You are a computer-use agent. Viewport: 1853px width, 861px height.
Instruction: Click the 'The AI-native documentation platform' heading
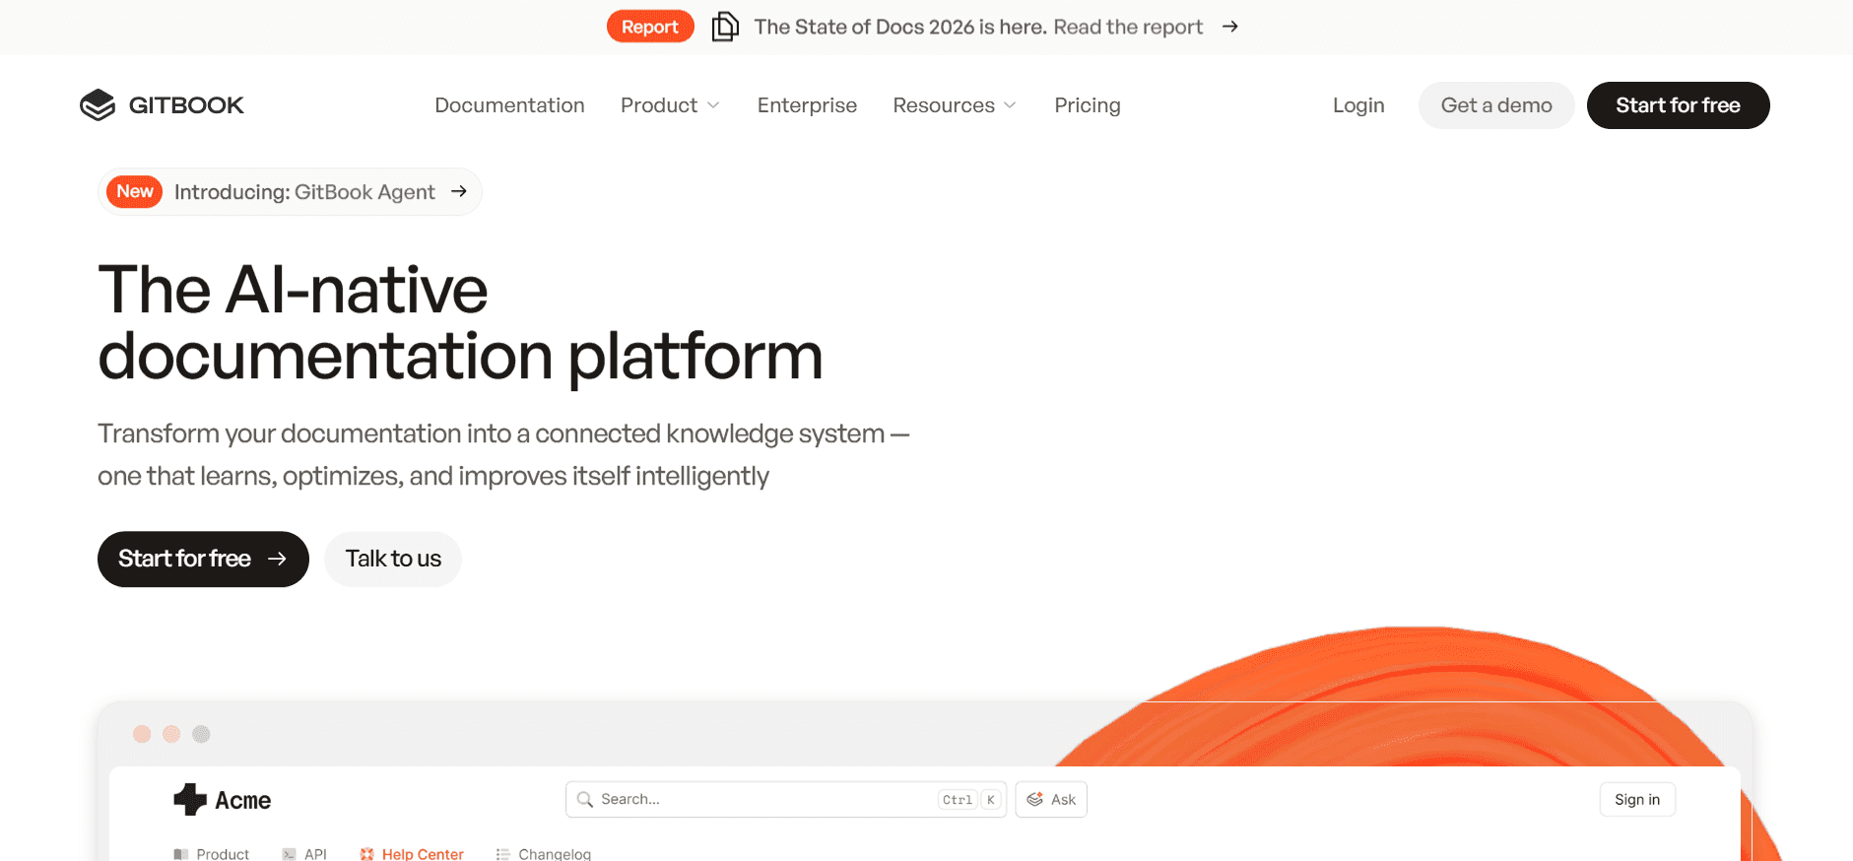[460, 322]
